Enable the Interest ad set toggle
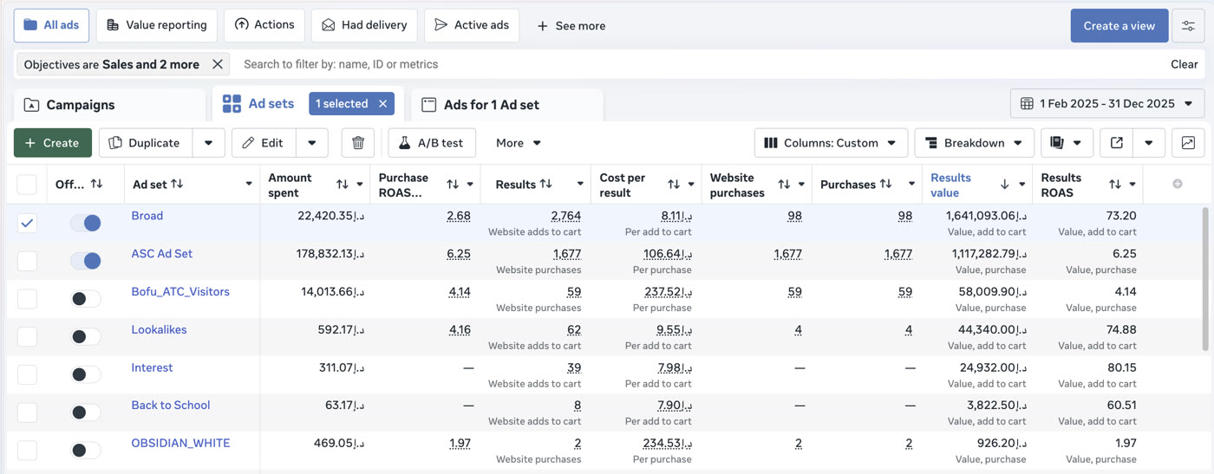The width and height of the screenshot is (1214, 474). [x=86, y=374]
